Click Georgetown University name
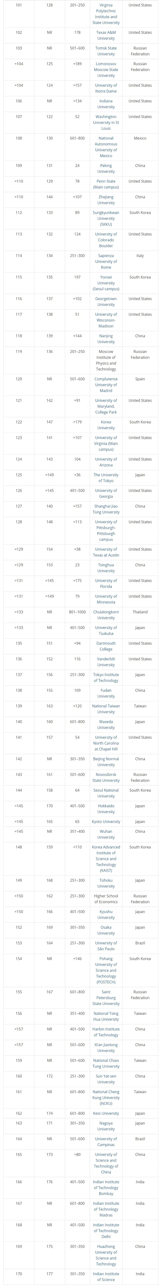The image size is (161, 1287). (106, 301)
